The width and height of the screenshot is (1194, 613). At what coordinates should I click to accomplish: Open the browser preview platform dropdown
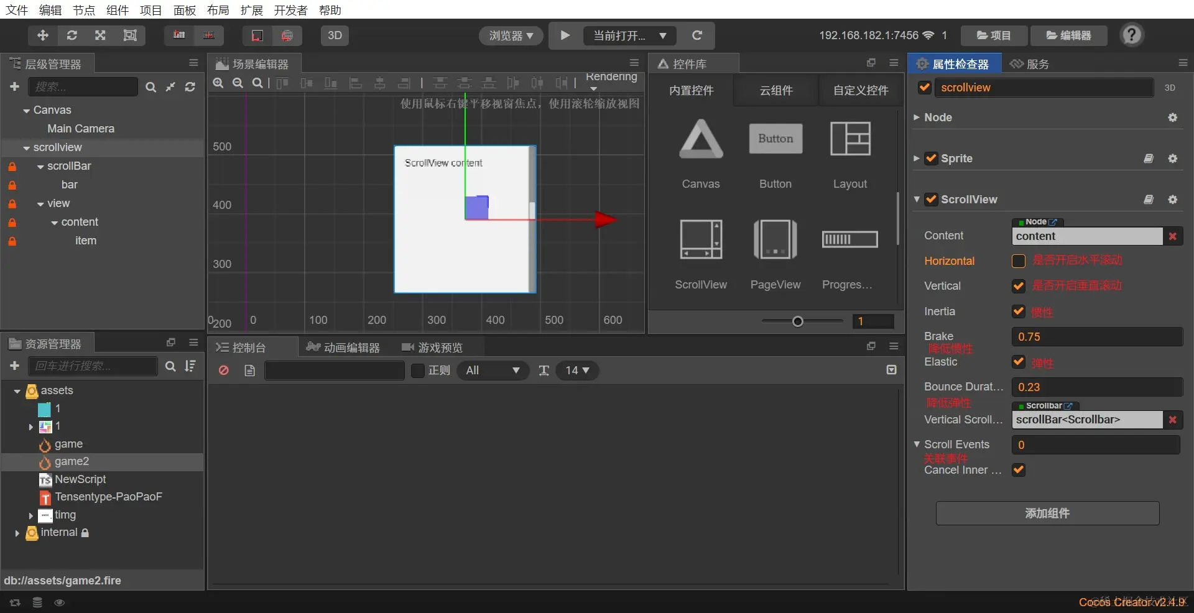511,35
